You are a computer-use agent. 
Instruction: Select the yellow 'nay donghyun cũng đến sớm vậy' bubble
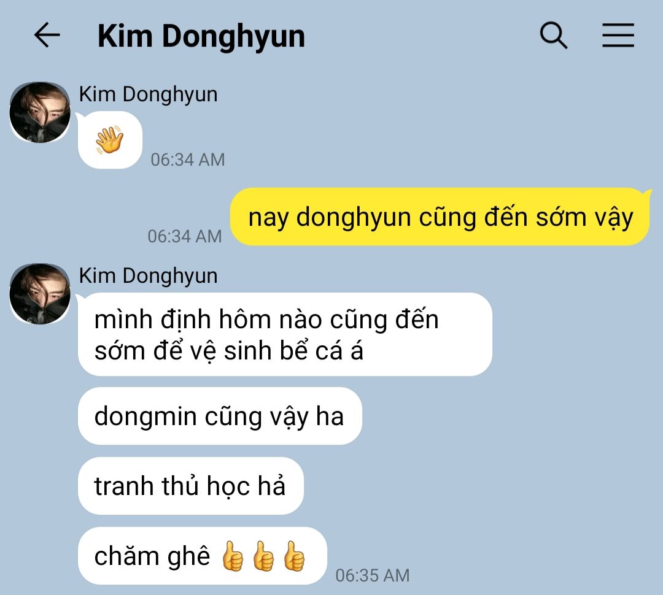(x=440, y=217)
